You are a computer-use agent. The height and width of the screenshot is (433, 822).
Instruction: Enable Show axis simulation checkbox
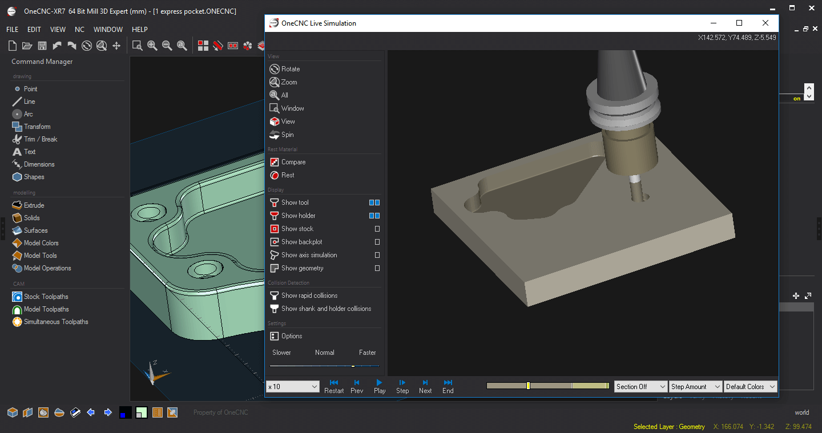(x=377, y=255)
